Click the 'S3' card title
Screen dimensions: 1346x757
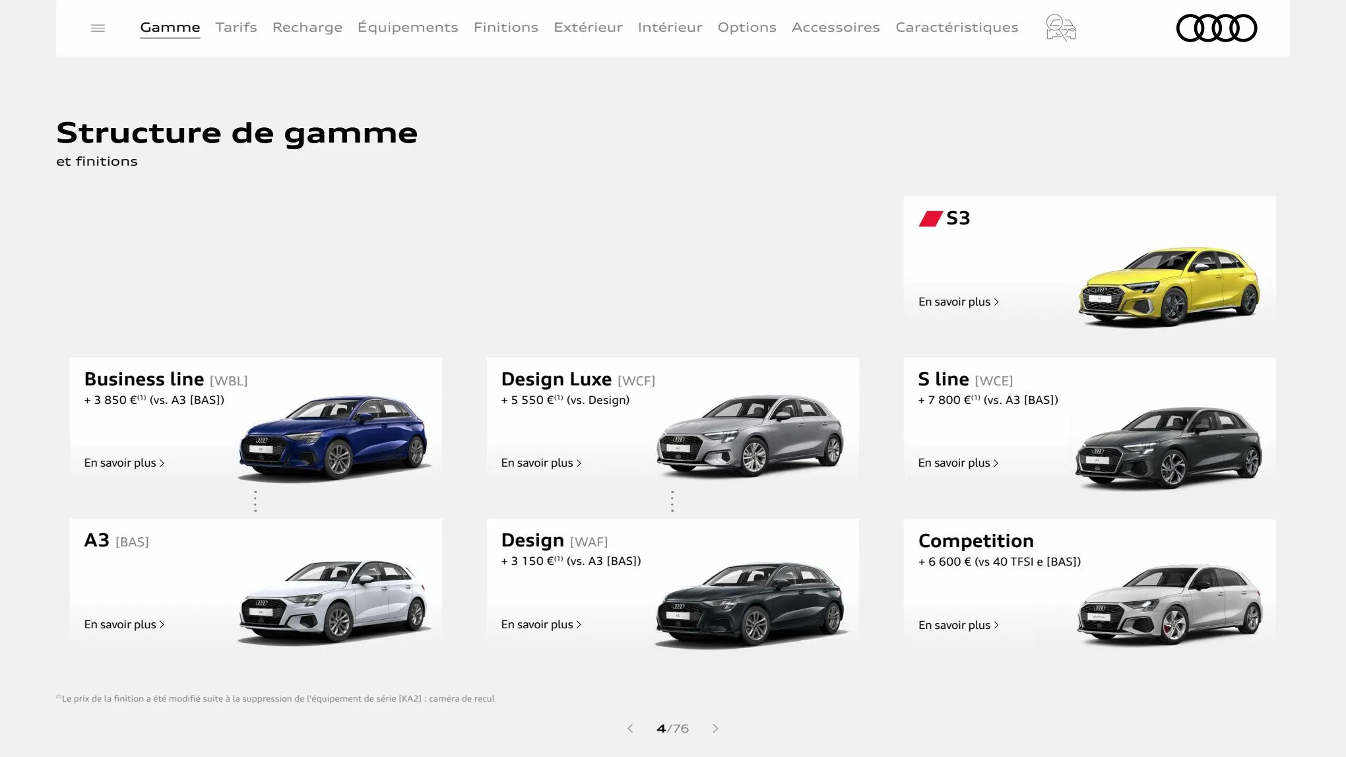(958, 218)
